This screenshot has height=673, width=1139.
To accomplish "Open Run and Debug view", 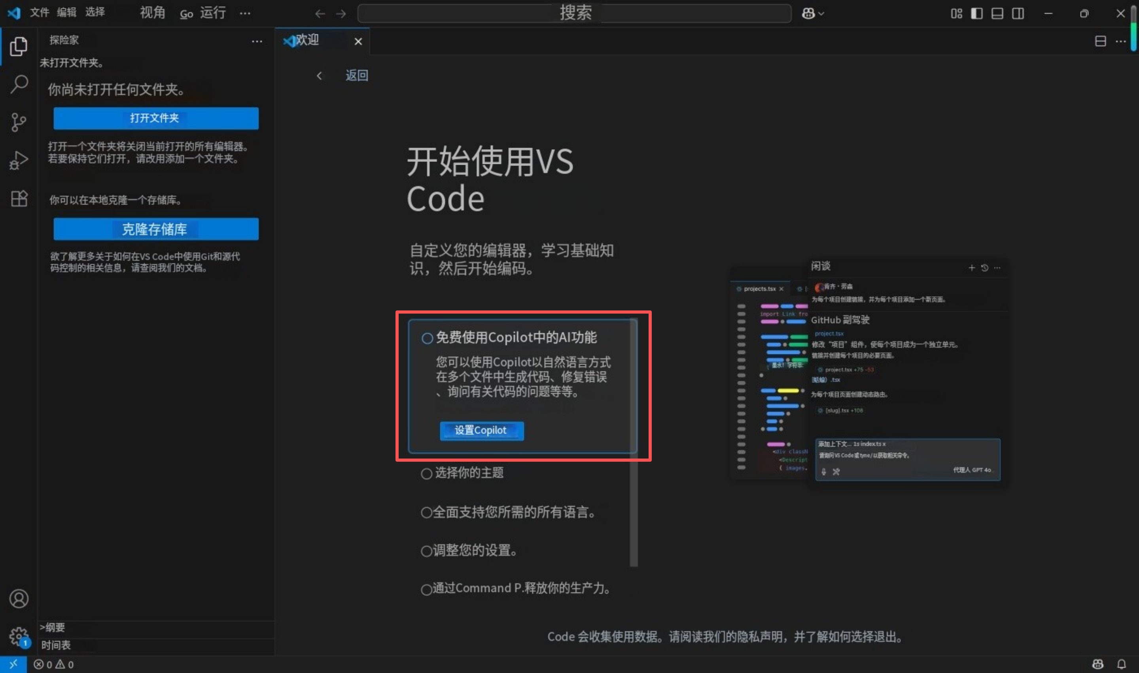I will click(19, 160).
